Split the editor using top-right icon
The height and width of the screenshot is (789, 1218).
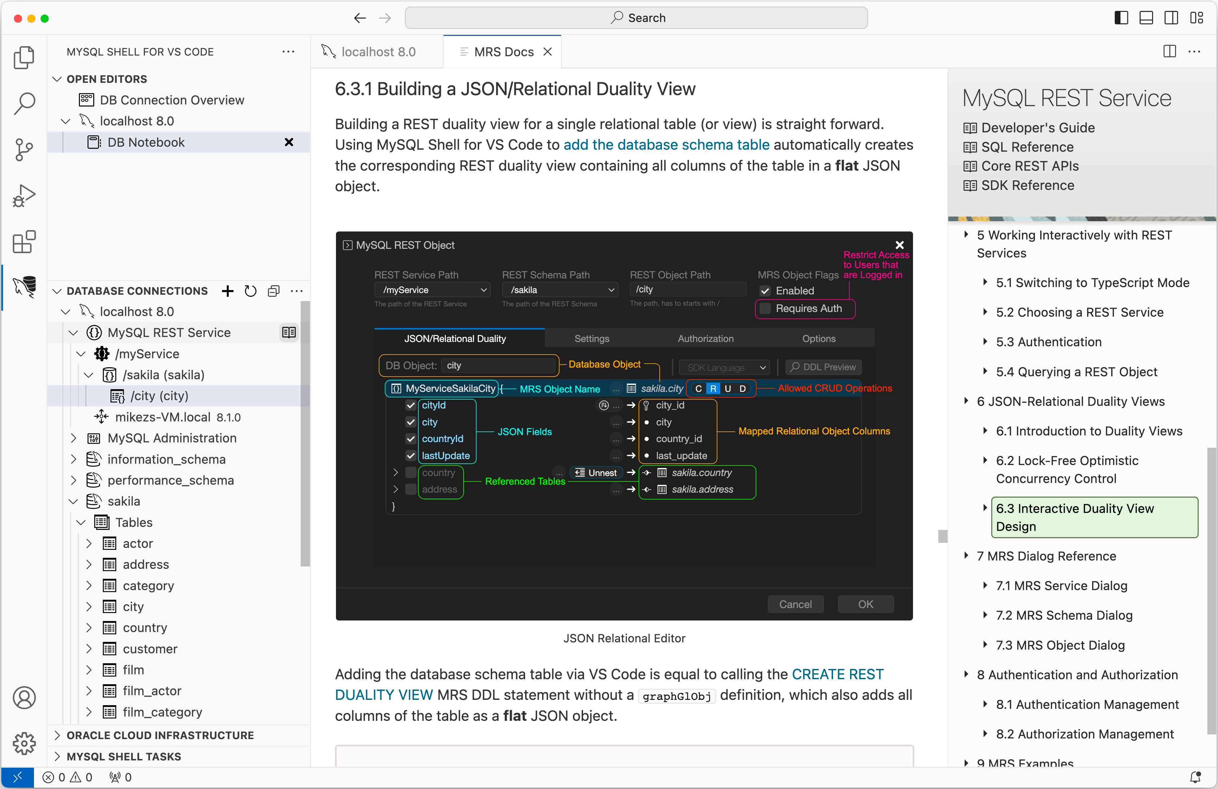point(1170,51)
